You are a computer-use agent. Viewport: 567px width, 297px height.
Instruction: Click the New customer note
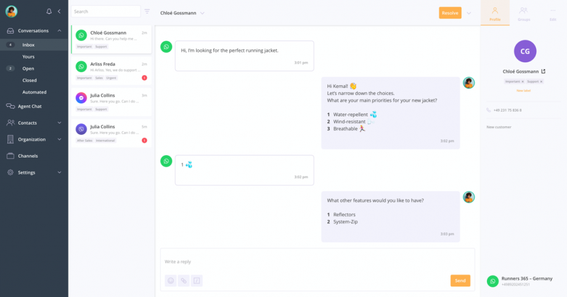click(499, 128)
